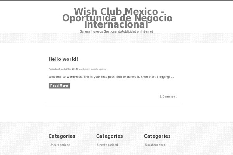233x155 pixels.
Task: Open Uncategorized under third Categories widget
Action: (x=155, y=145)
